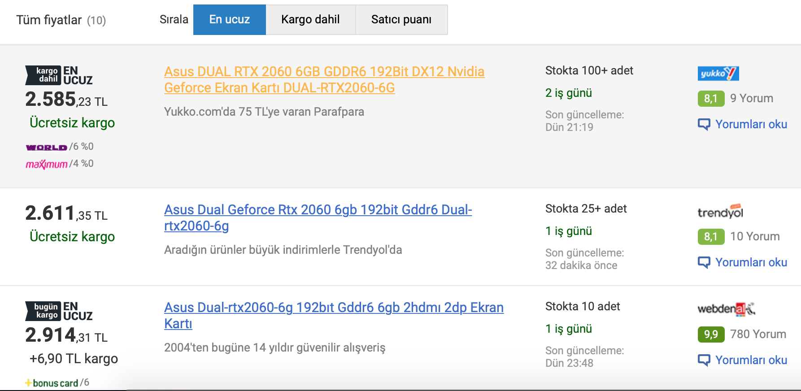Click the bonus card logo
The width and height of the screenshot is (801, 391).
52,383
